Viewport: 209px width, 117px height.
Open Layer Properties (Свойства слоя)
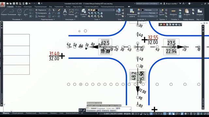[84, 13]
